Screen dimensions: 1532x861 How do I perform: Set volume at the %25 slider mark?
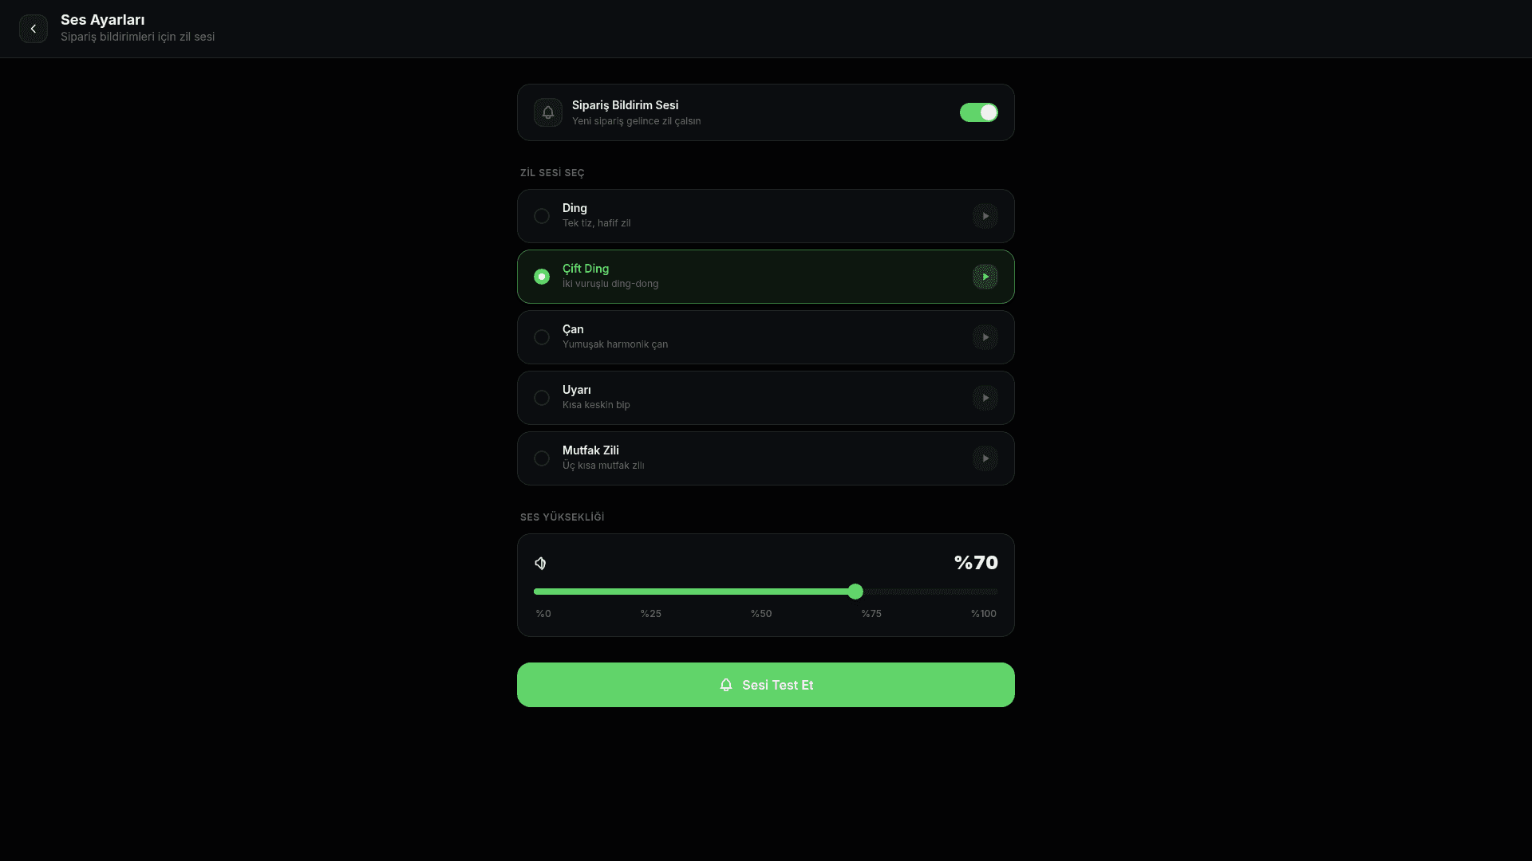[650, 592]
